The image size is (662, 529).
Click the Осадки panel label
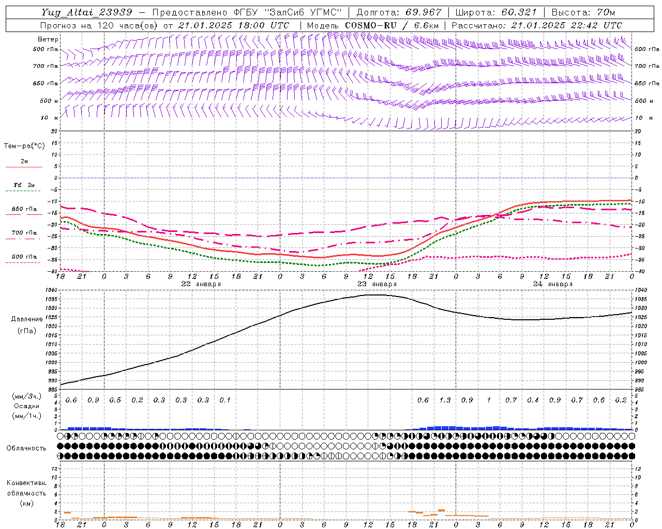click(x=27, y=406)
